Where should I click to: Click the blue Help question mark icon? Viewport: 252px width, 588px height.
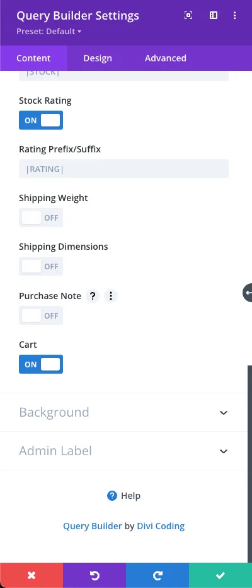coord(112,496)
